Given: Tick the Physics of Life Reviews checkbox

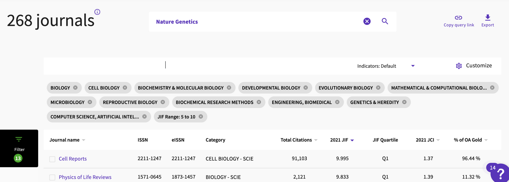Looking at the screenshot, I should coord(52,178).
